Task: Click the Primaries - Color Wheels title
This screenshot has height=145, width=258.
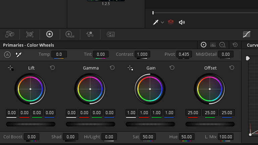Action: tap(29, 45)
